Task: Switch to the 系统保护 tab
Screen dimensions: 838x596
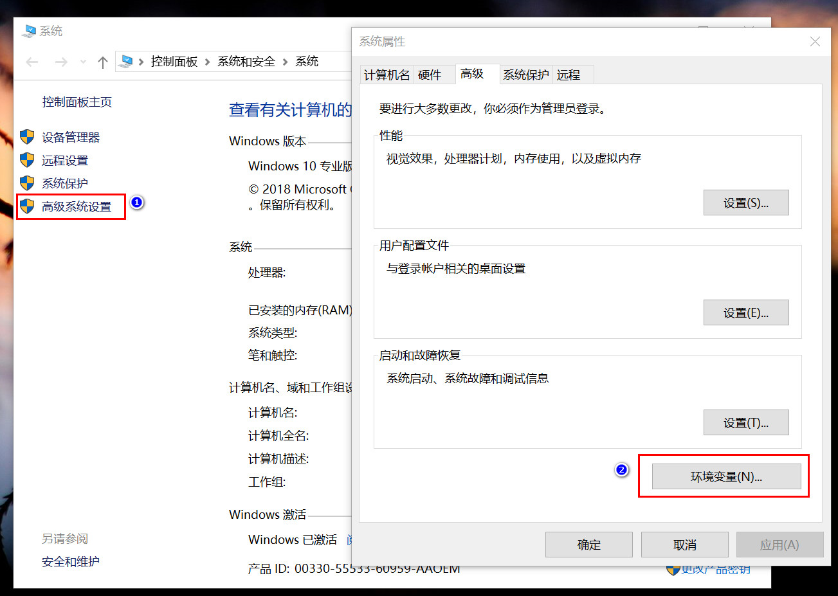Action: point(526,75)
